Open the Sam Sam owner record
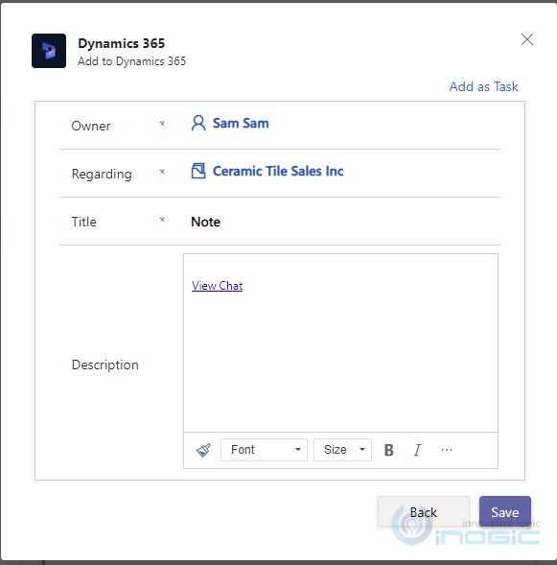557x565 pixels. pyautogui.click(x=241, y=123)
